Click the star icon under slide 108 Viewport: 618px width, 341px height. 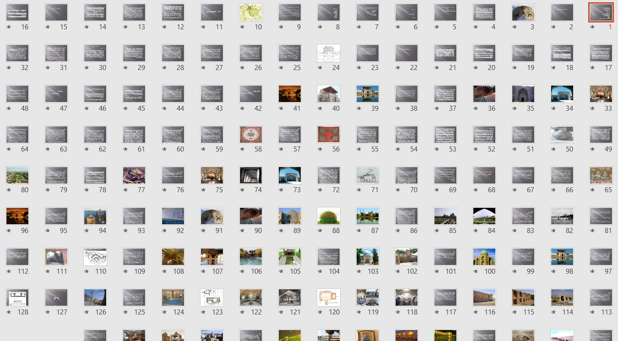(164, 271)
